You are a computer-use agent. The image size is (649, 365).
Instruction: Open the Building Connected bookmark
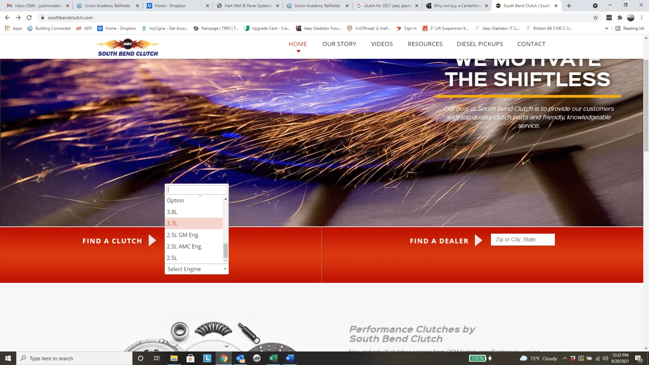(49, 28)
